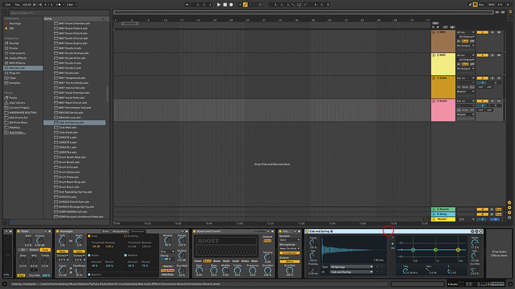
Task: Start playback with the Play button
Action: click(x=218, y=5)
